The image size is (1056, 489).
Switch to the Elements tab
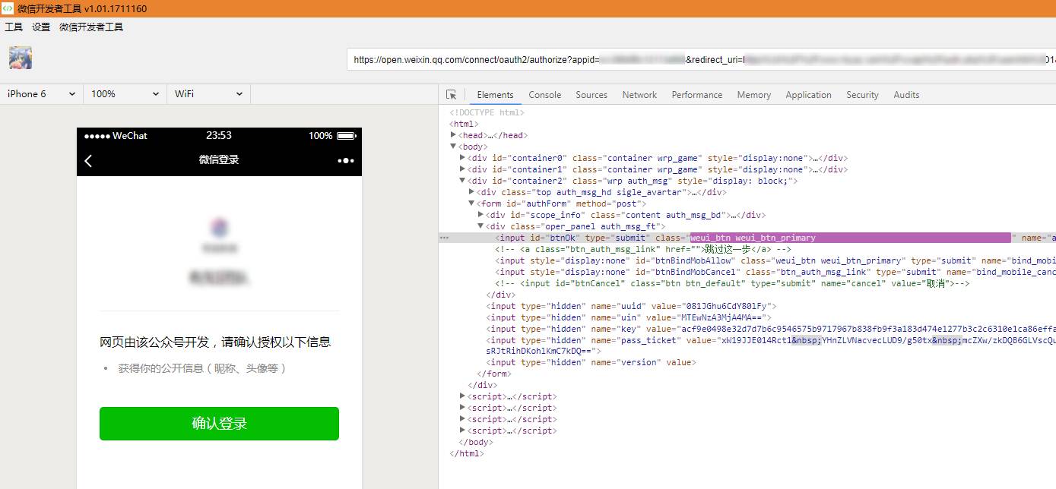pyautogui.click(x=496, y=95)
